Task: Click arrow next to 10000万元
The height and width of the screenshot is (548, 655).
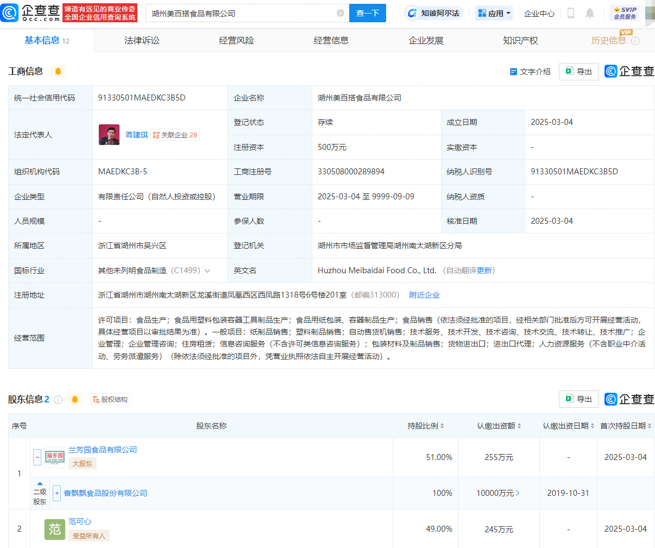Action: (518, 493)
